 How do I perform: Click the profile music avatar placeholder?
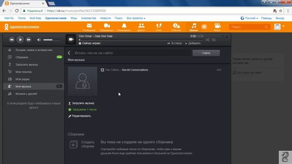tap(83, 81)
